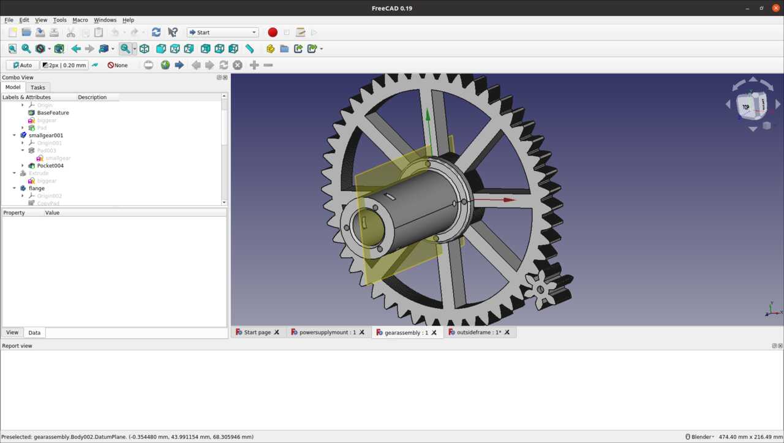Screen dimensions: 784x443
Task: Click the None autogroup button
Action: coord(118,65)
